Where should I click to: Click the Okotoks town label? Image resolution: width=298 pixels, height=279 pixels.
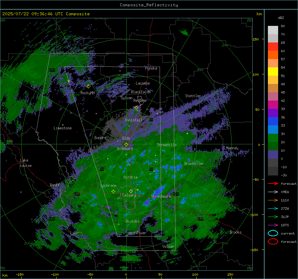132,221
